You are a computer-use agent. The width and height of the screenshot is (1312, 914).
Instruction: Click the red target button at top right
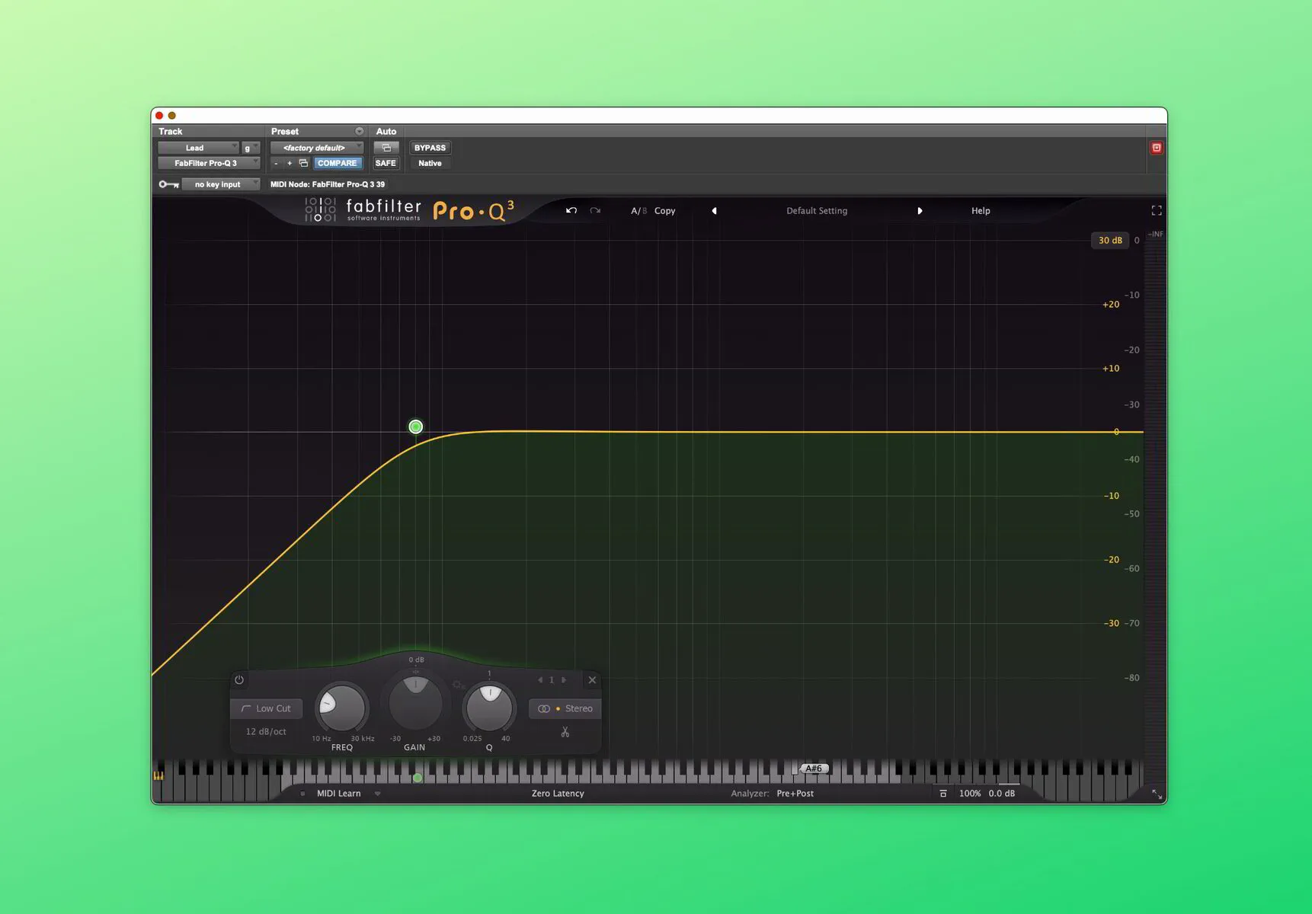coord(1157,148)
